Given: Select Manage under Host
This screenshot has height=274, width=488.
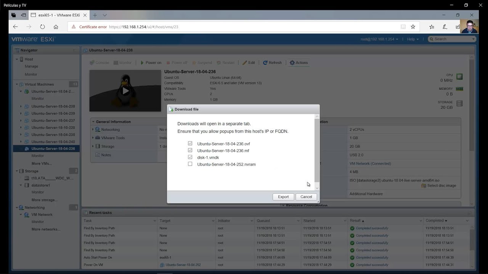Looking at the screenshot, I should click(x=31, y=67).
